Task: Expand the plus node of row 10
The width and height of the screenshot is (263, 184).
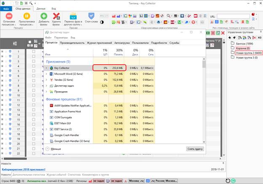Action: pos(2,95)
